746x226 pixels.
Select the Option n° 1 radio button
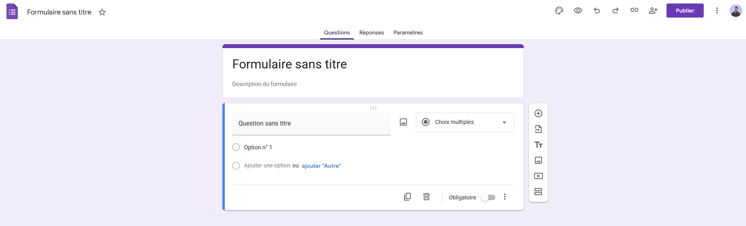[236, 147]
